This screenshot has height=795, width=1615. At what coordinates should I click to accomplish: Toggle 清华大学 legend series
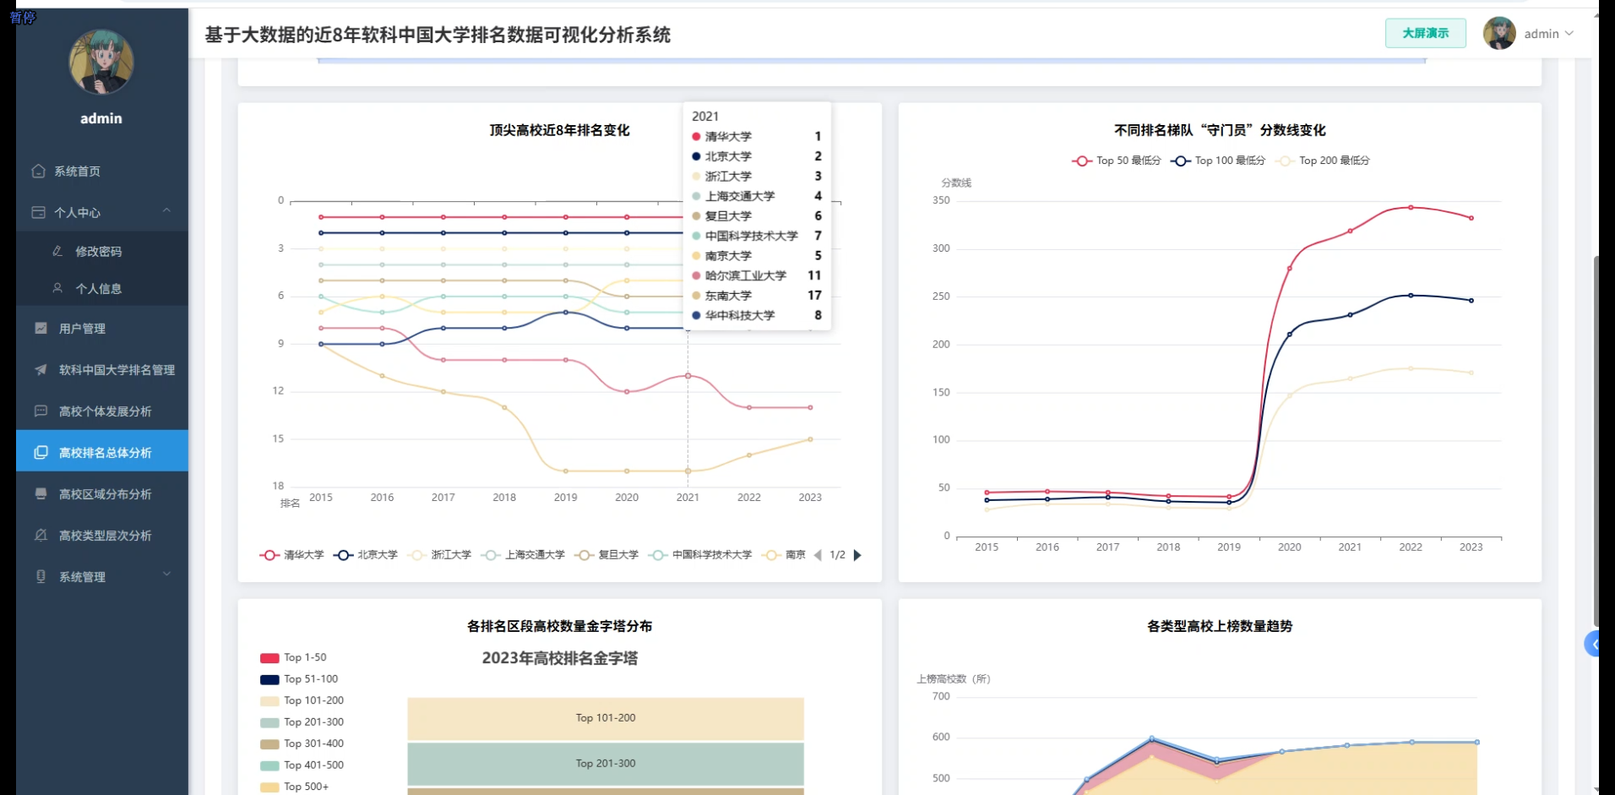291,555
